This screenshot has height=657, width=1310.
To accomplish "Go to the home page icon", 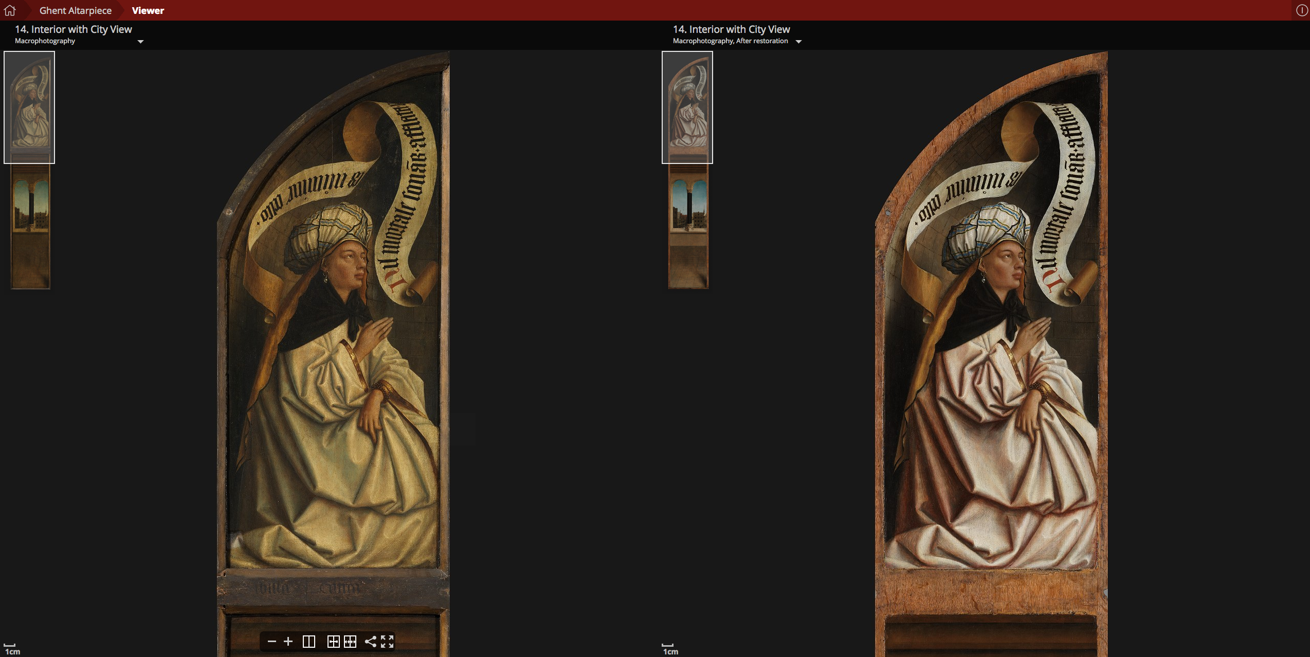I will tap(10, 10).
